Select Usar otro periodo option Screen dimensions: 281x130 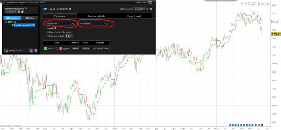tap(48, 36)
